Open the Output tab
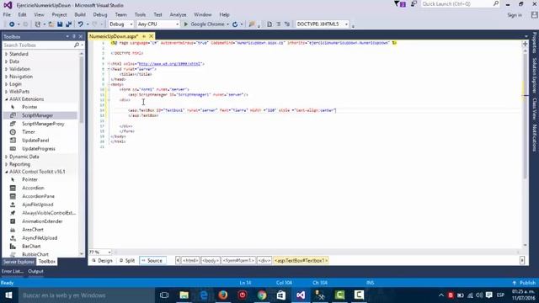This screenshot has height=303, width=539. pyautogui.click(x=35, y=271)
